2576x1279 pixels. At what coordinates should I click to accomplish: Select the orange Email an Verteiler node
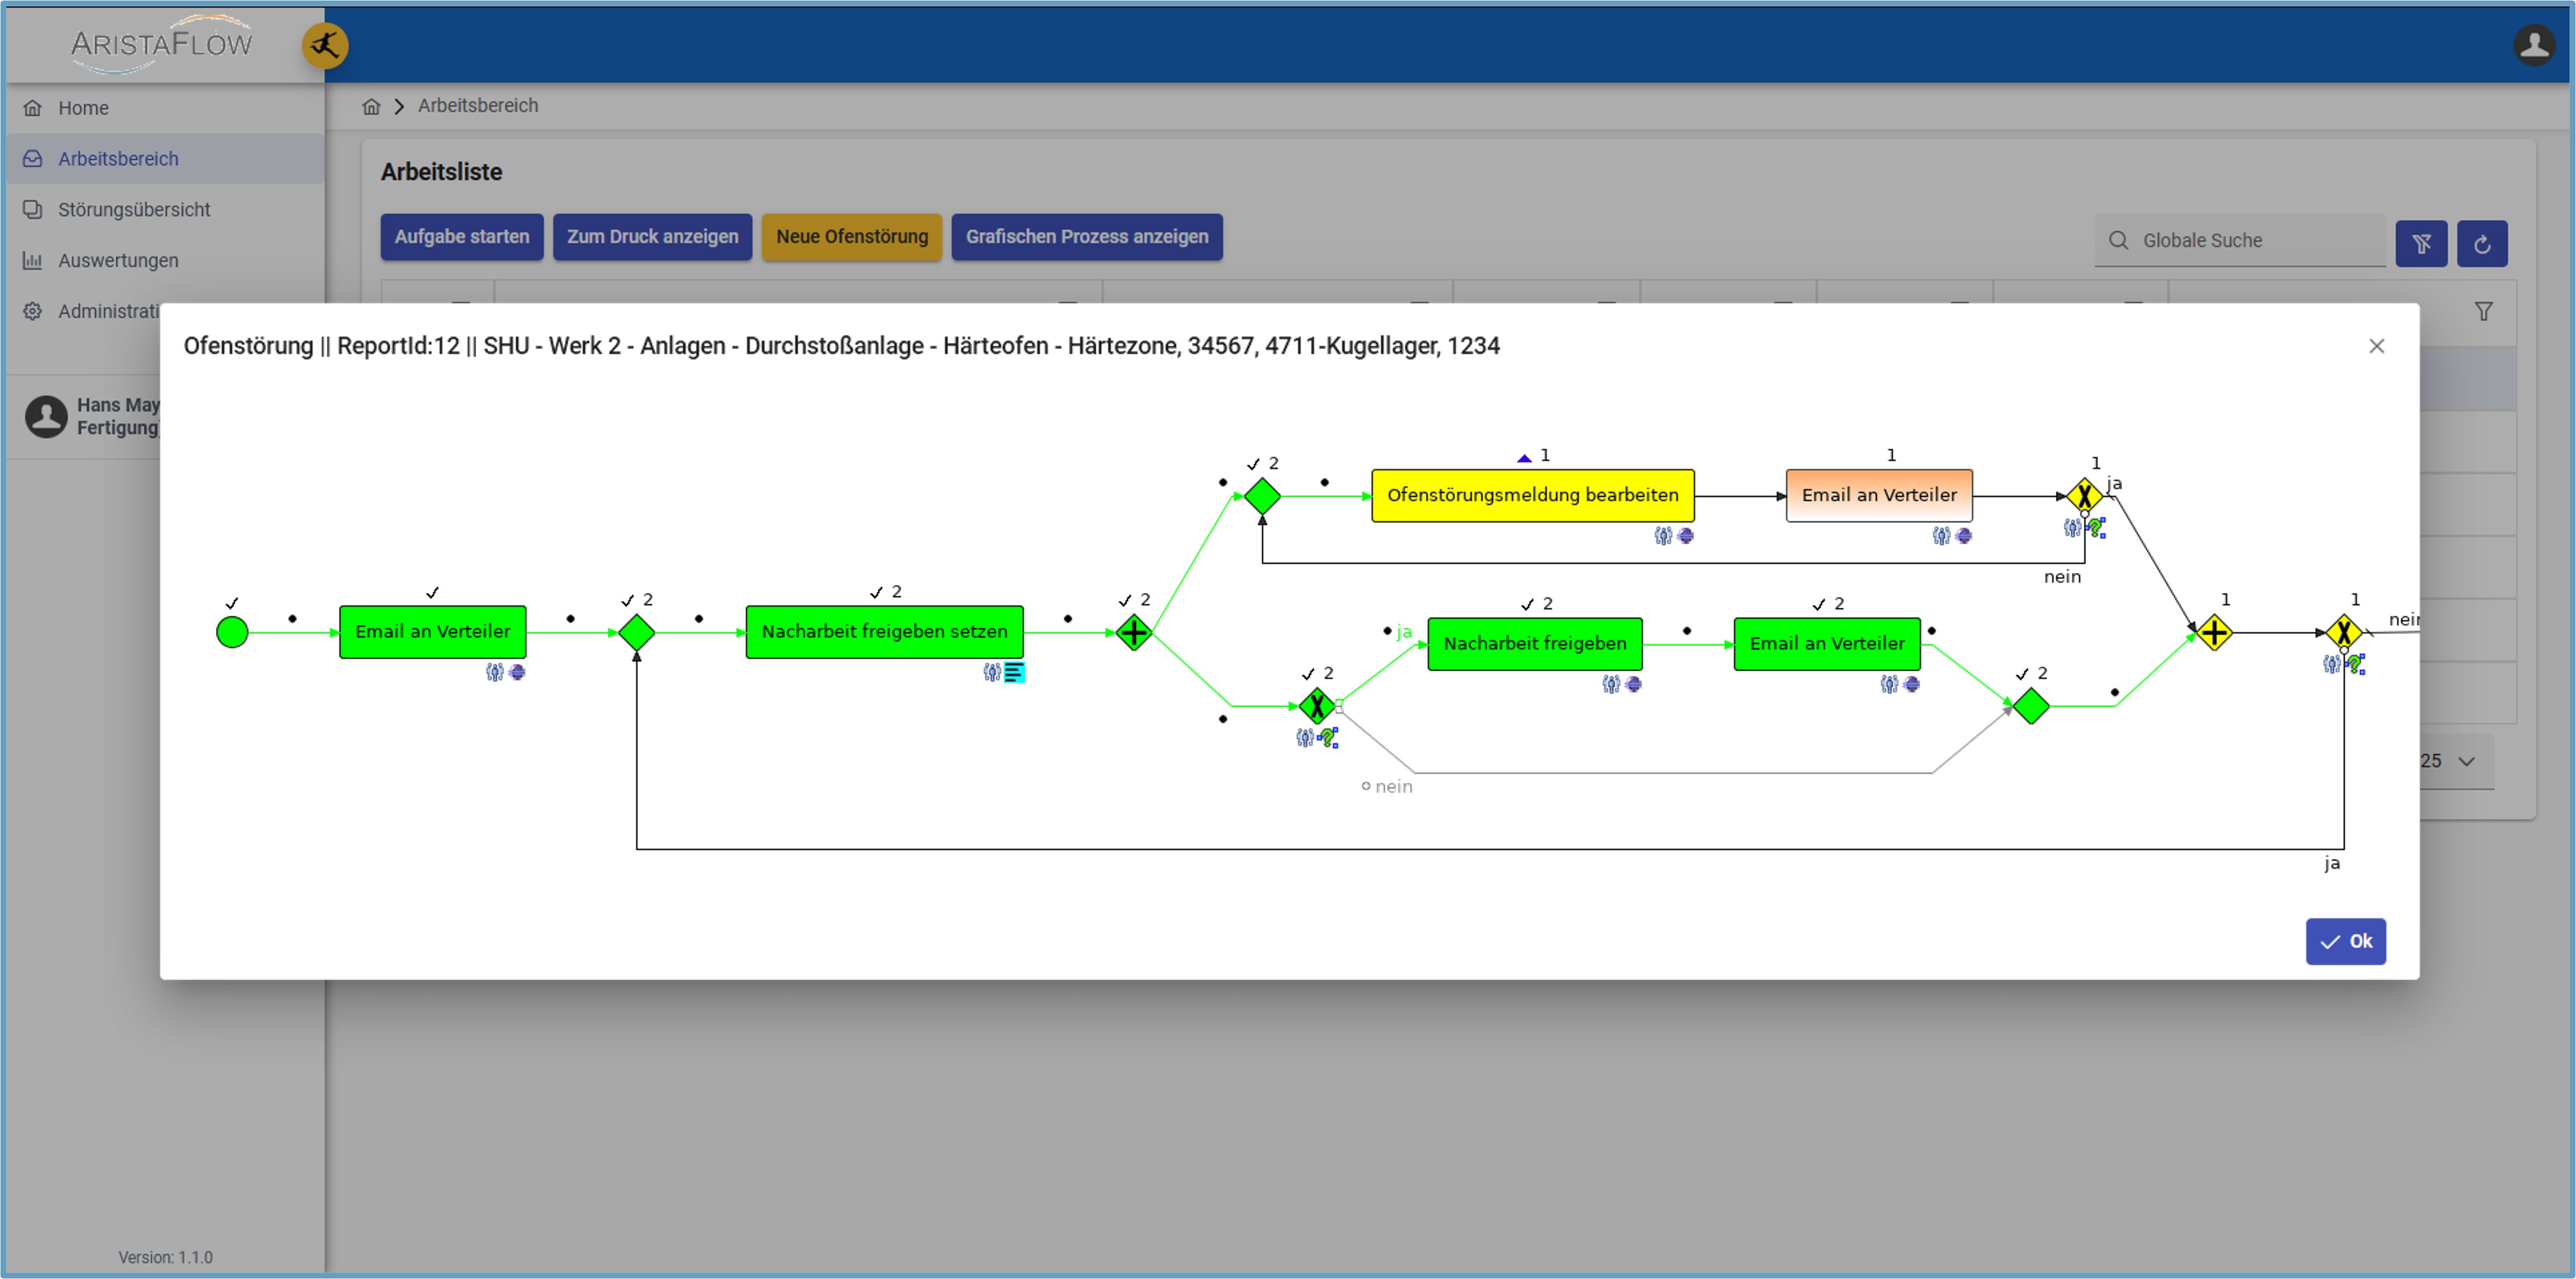pos(1878,495)
